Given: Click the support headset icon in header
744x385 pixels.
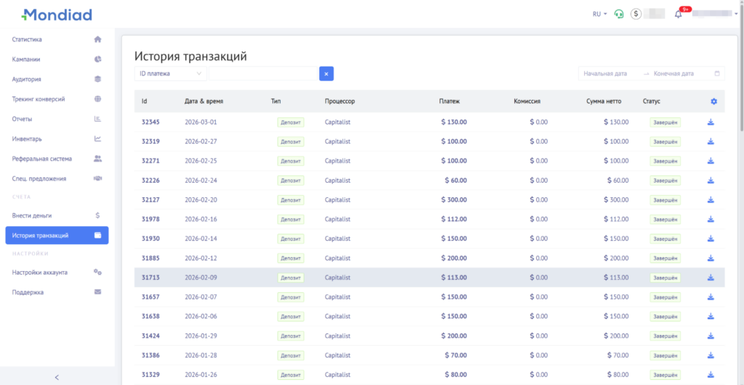Looking at the screenshot, I should (x=619, y=14).
